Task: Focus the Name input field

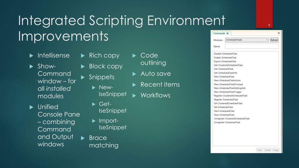Action: pos(252,46)
